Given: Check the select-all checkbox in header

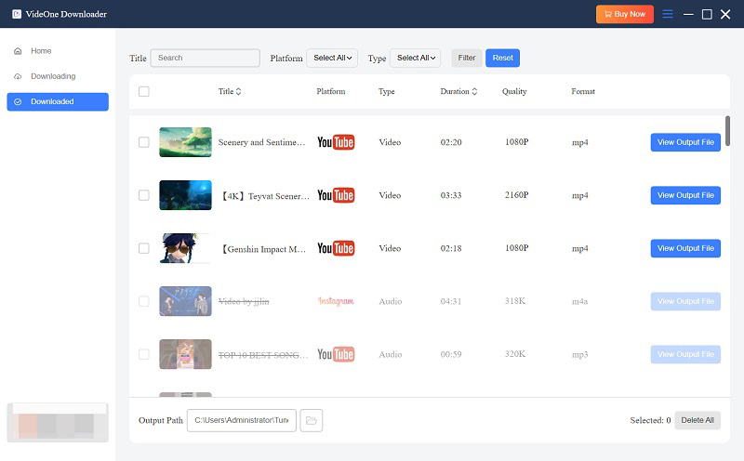Looking at the screenshot, I should click(143, 91).
